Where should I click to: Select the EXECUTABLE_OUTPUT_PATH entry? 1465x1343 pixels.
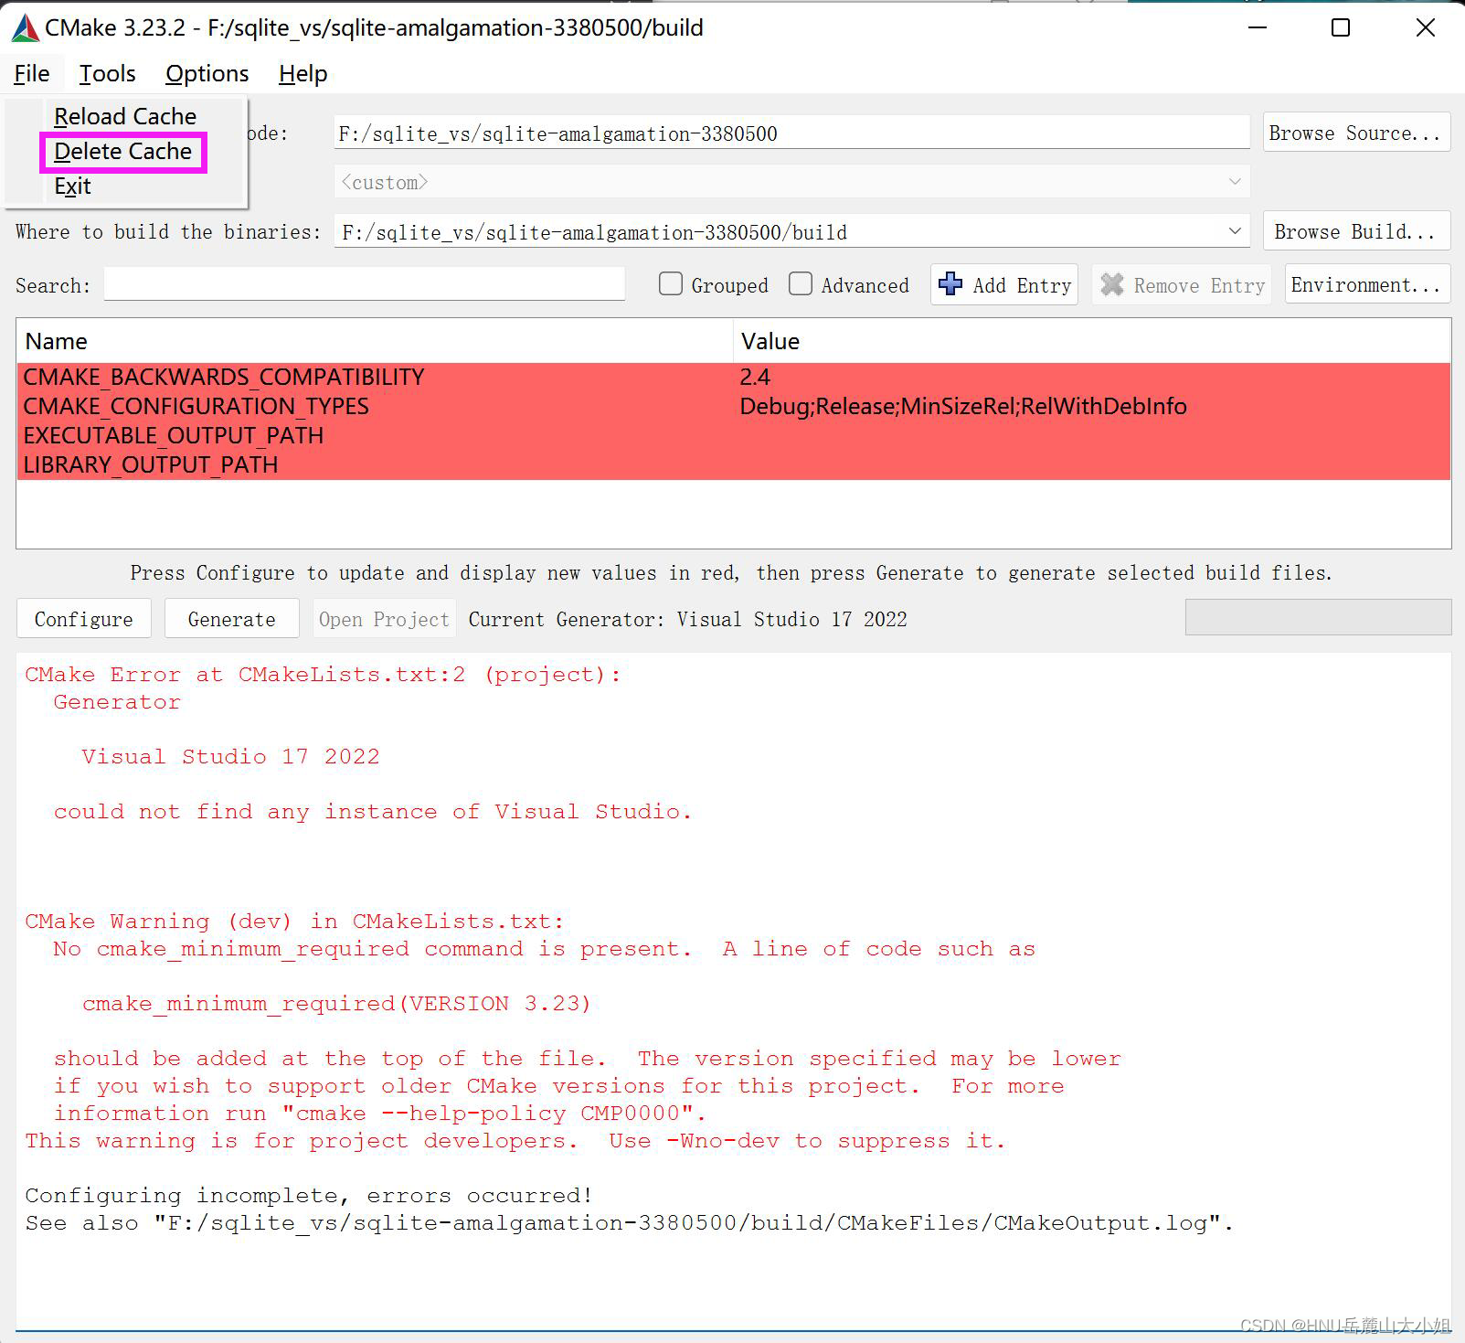pos(733,435)
